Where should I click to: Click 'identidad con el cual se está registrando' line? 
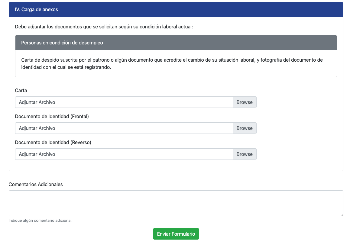(x=66, y=67)
